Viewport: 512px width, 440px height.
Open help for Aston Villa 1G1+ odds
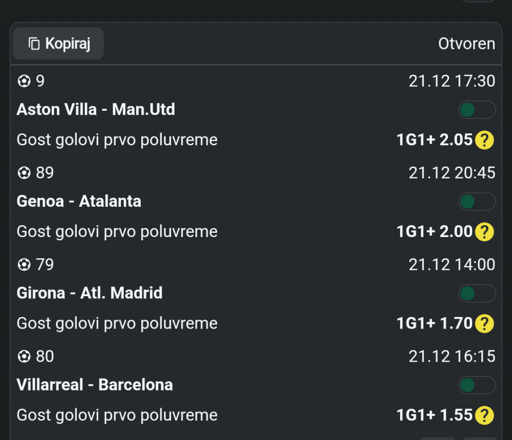(484, 140)
